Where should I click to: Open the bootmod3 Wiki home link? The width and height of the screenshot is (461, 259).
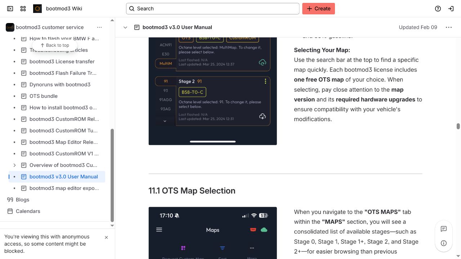[64, 9]
